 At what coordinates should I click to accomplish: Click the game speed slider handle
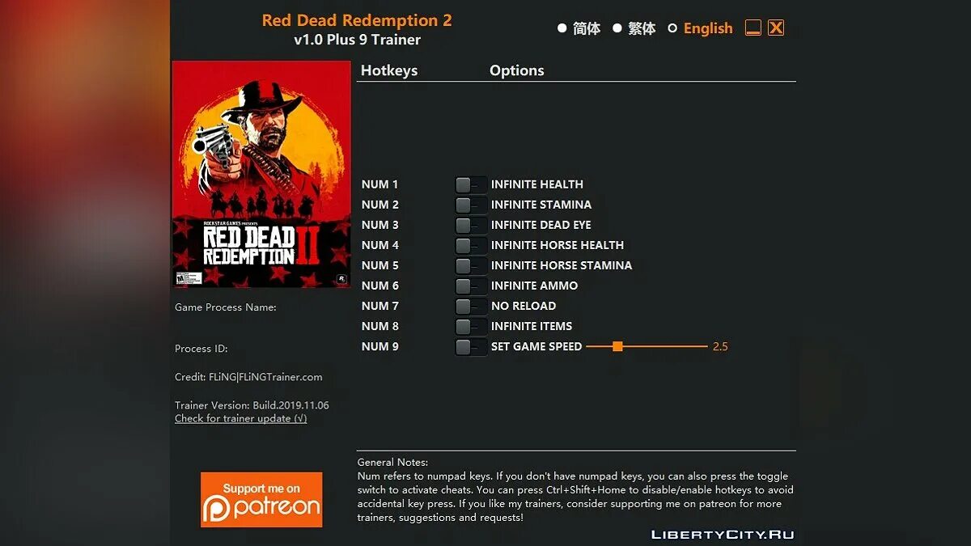tap(617, 346)
